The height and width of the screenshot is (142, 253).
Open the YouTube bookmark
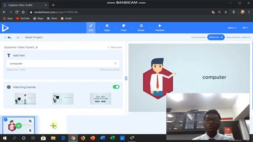coord(23,19)
